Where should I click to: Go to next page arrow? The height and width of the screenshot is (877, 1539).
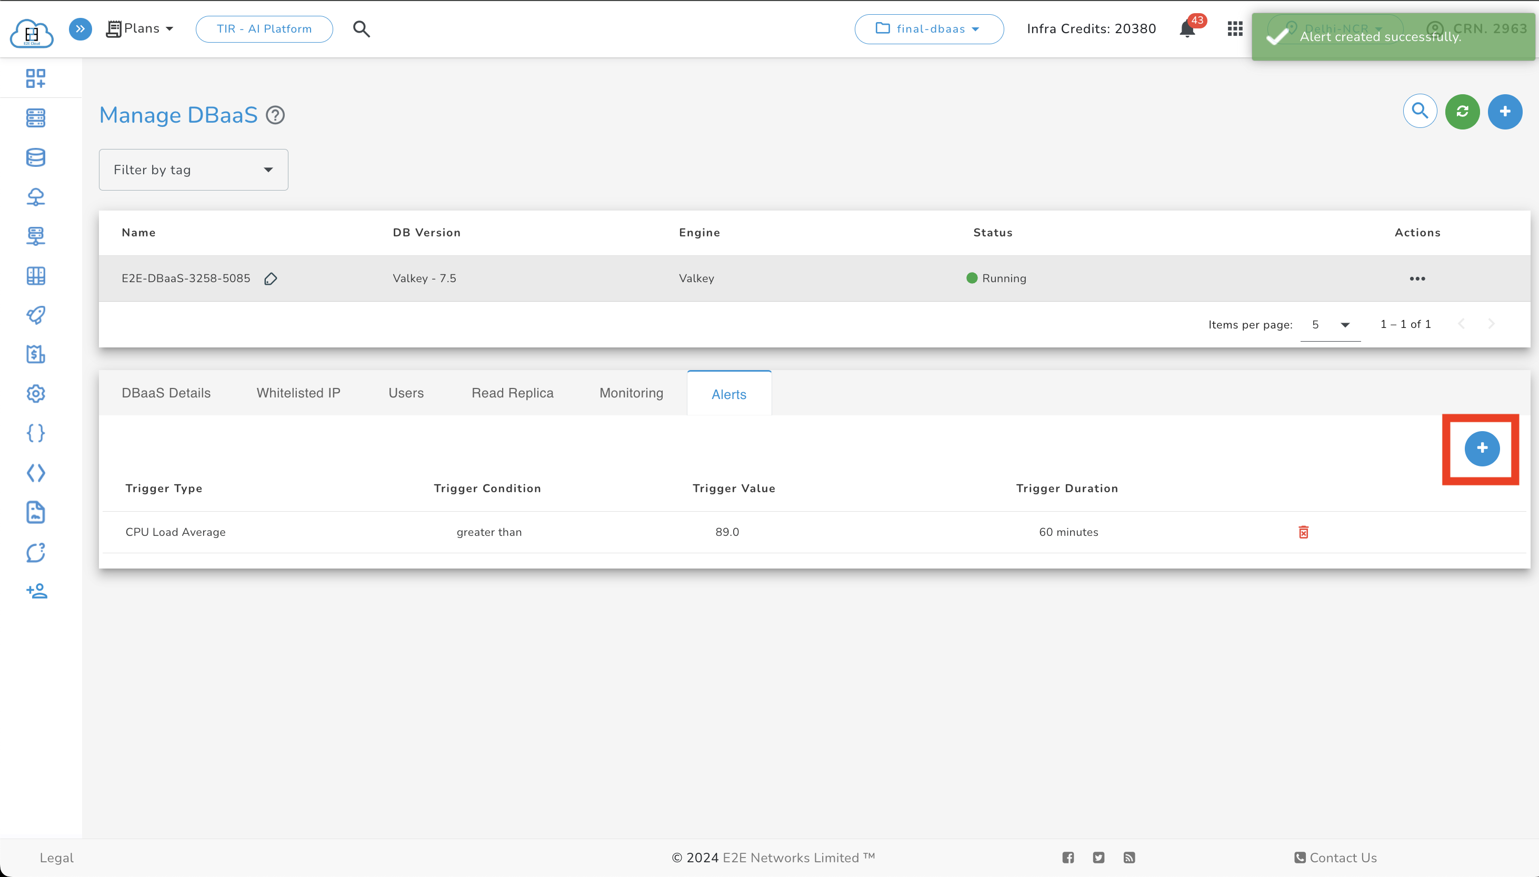[x=1492, y=324]
